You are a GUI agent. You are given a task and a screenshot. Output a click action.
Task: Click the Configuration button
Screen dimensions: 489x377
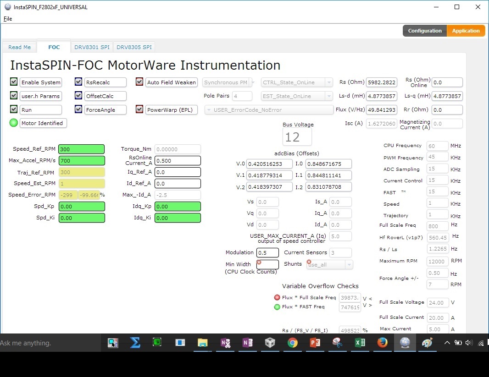coord(425,31)
